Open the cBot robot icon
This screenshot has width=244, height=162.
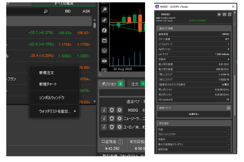[104, 41]
